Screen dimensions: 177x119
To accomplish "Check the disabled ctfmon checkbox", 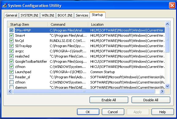I will click(11, 82).
